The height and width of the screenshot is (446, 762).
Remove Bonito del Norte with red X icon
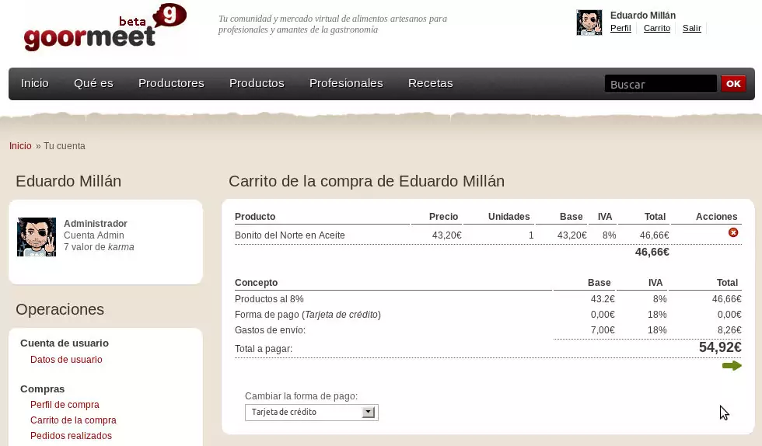[x=733, y=233]
